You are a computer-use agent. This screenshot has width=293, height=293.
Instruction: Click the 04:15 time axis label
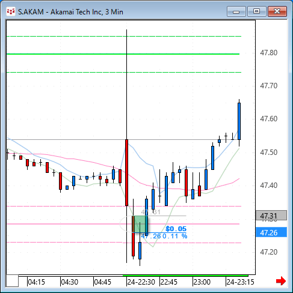(x=36, y=282)
